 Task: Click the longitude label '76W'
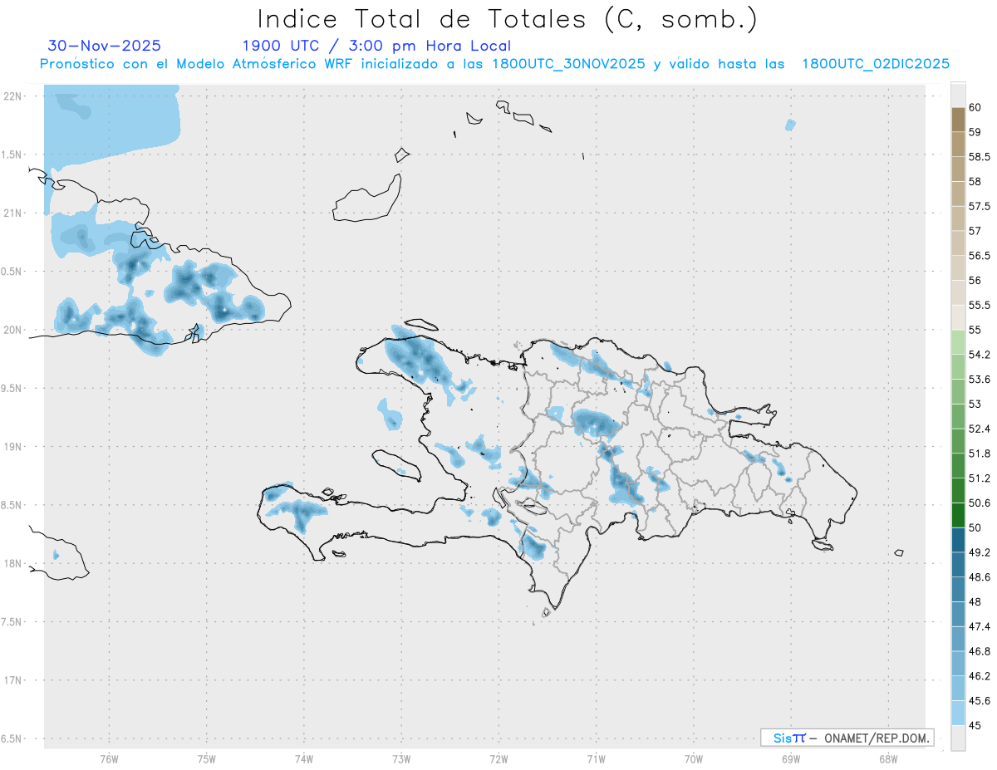[109, 758]
